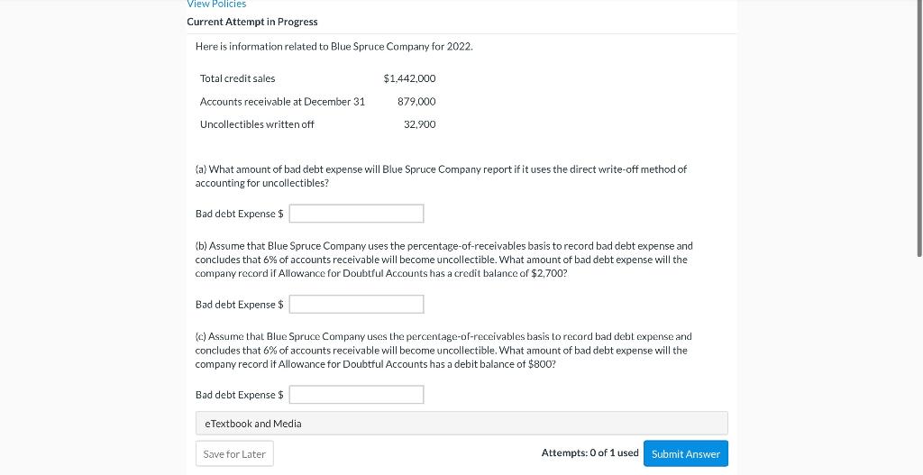Open the View Policies link
Viewport: 923px width, 475px height.
click(x=216, y=5)
